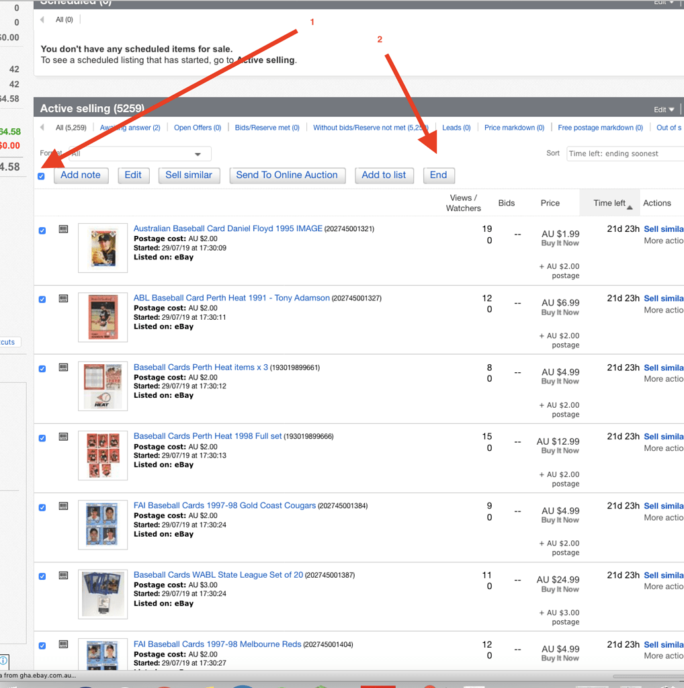This screenshot has width=684, height=688.
Task: Open Without bids/Reserve not met tab
Action: coord(371,128)
